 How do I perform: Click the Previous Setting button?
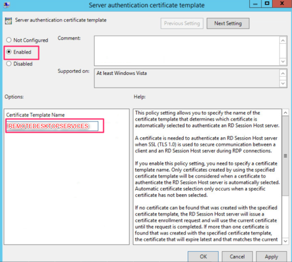pyautogui.click(x=182, y=24)
